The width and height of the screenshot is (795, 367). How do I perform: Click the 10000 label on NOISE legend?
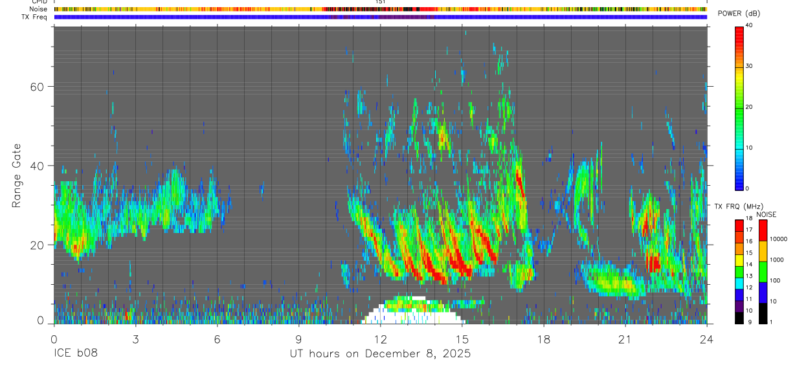click(778, 239)
